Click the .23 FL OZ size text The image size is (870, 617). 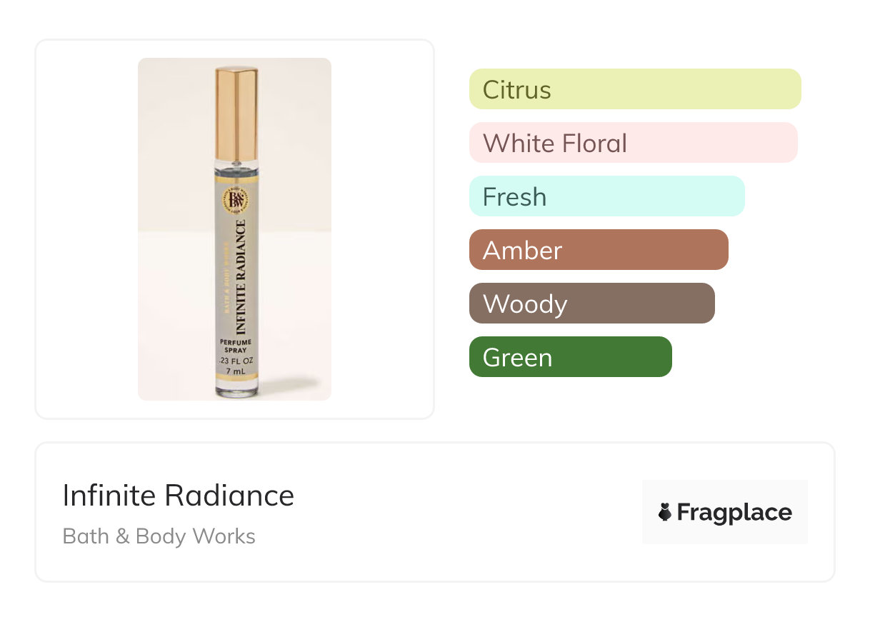click(236, 362)
